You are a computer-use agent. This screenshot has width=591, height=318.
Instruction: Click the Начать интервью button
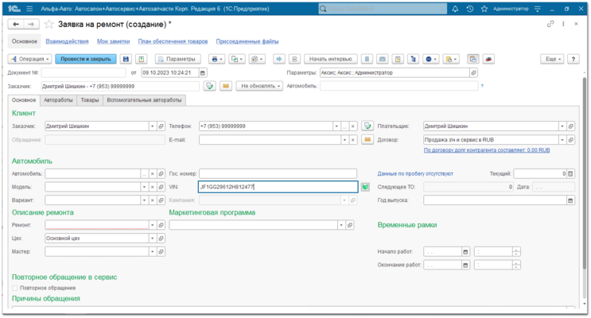[x=331, y=59]
